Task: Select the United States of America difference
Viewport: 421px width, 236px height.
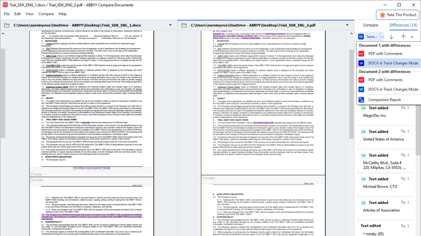Action: (x=385, y=135)
